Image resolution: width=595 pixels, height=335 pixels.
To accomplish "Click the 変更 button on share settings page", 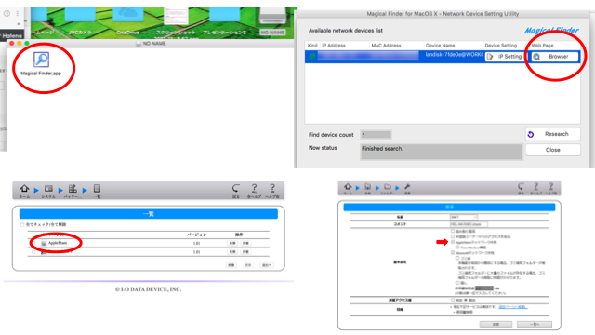I will [496, 325].
